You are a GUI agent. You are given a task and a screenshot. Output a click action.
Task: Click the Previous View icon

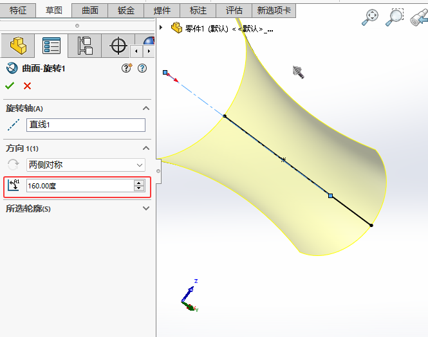click(419, 18)
